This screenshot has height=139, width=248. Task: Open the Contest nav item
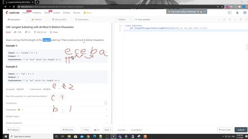click(56, 13)
